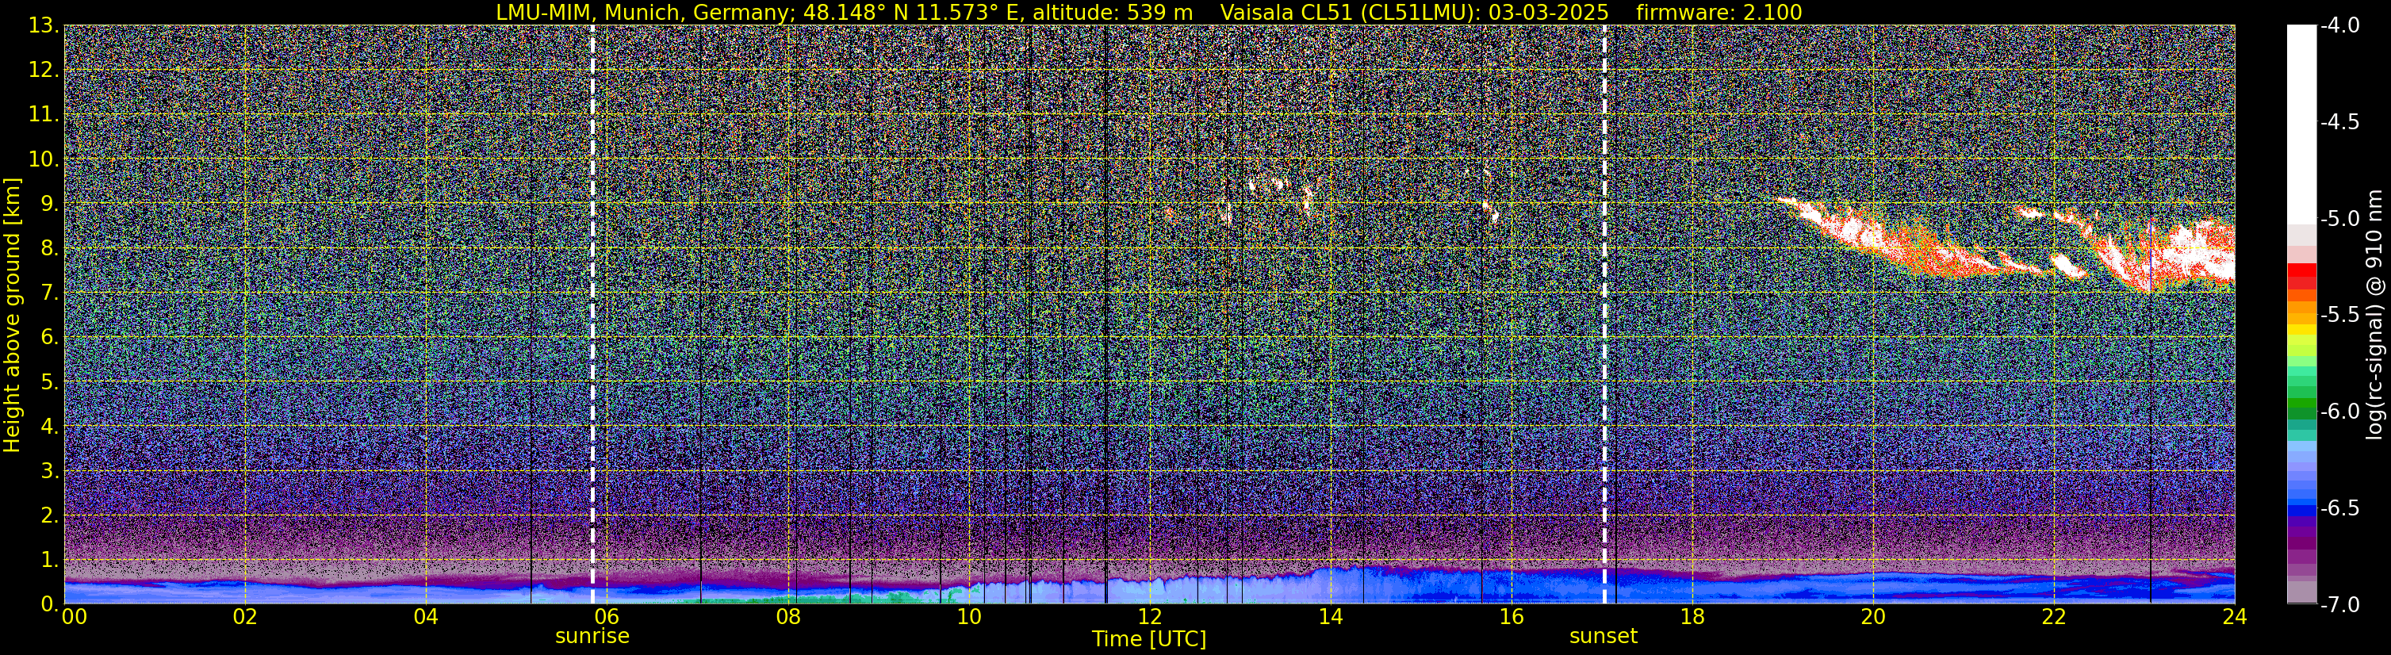Click the '3.' height axis tick label
This screenshot has width=2391, height=655.
50,471
